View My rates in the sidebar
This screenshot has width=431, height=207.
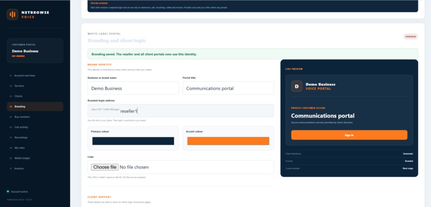pyautogui.click(x=35, y=148)
